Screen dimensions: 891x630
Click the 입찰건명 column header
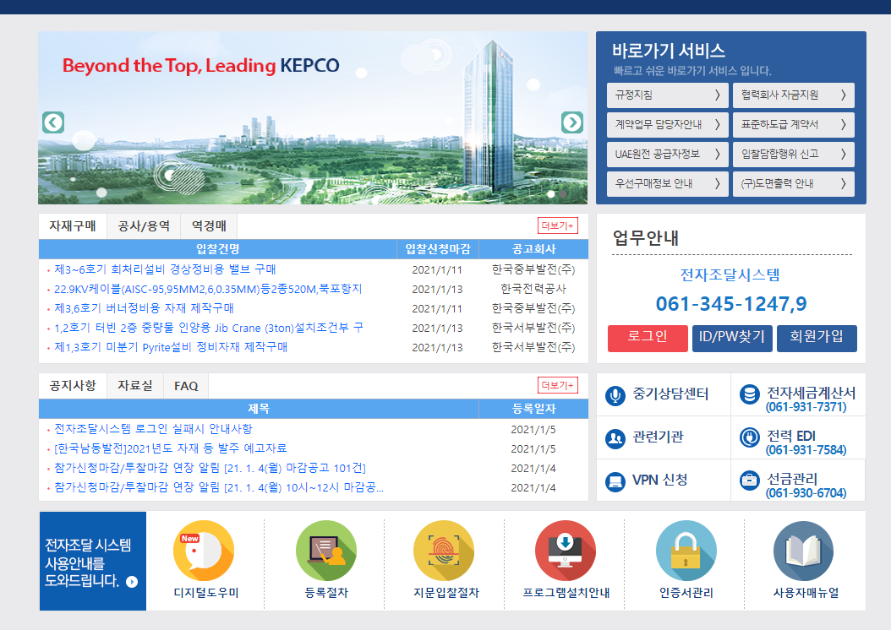point(218,249)
